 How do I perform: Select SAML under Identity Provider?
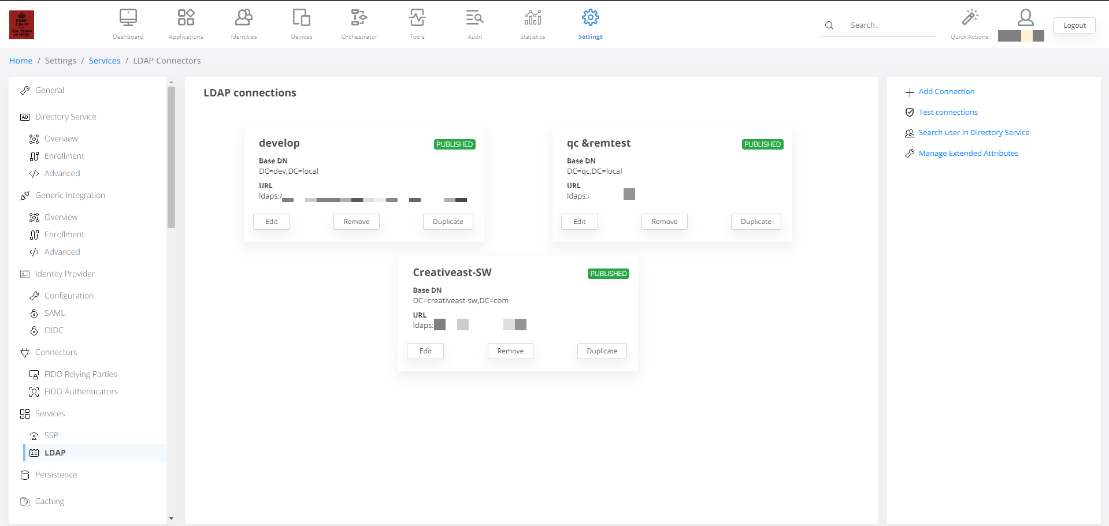tap(54, 313)
